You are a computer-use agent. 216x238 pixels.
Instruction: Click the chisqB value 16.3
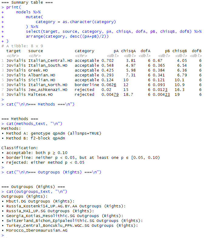180,90
